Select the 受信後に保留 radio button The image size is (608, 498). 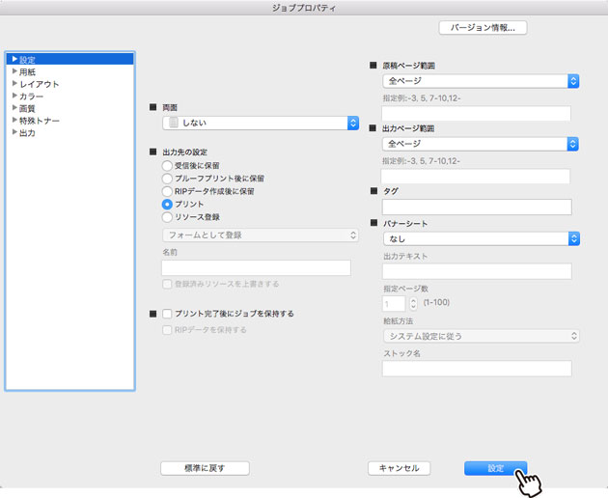pos(168,166)
